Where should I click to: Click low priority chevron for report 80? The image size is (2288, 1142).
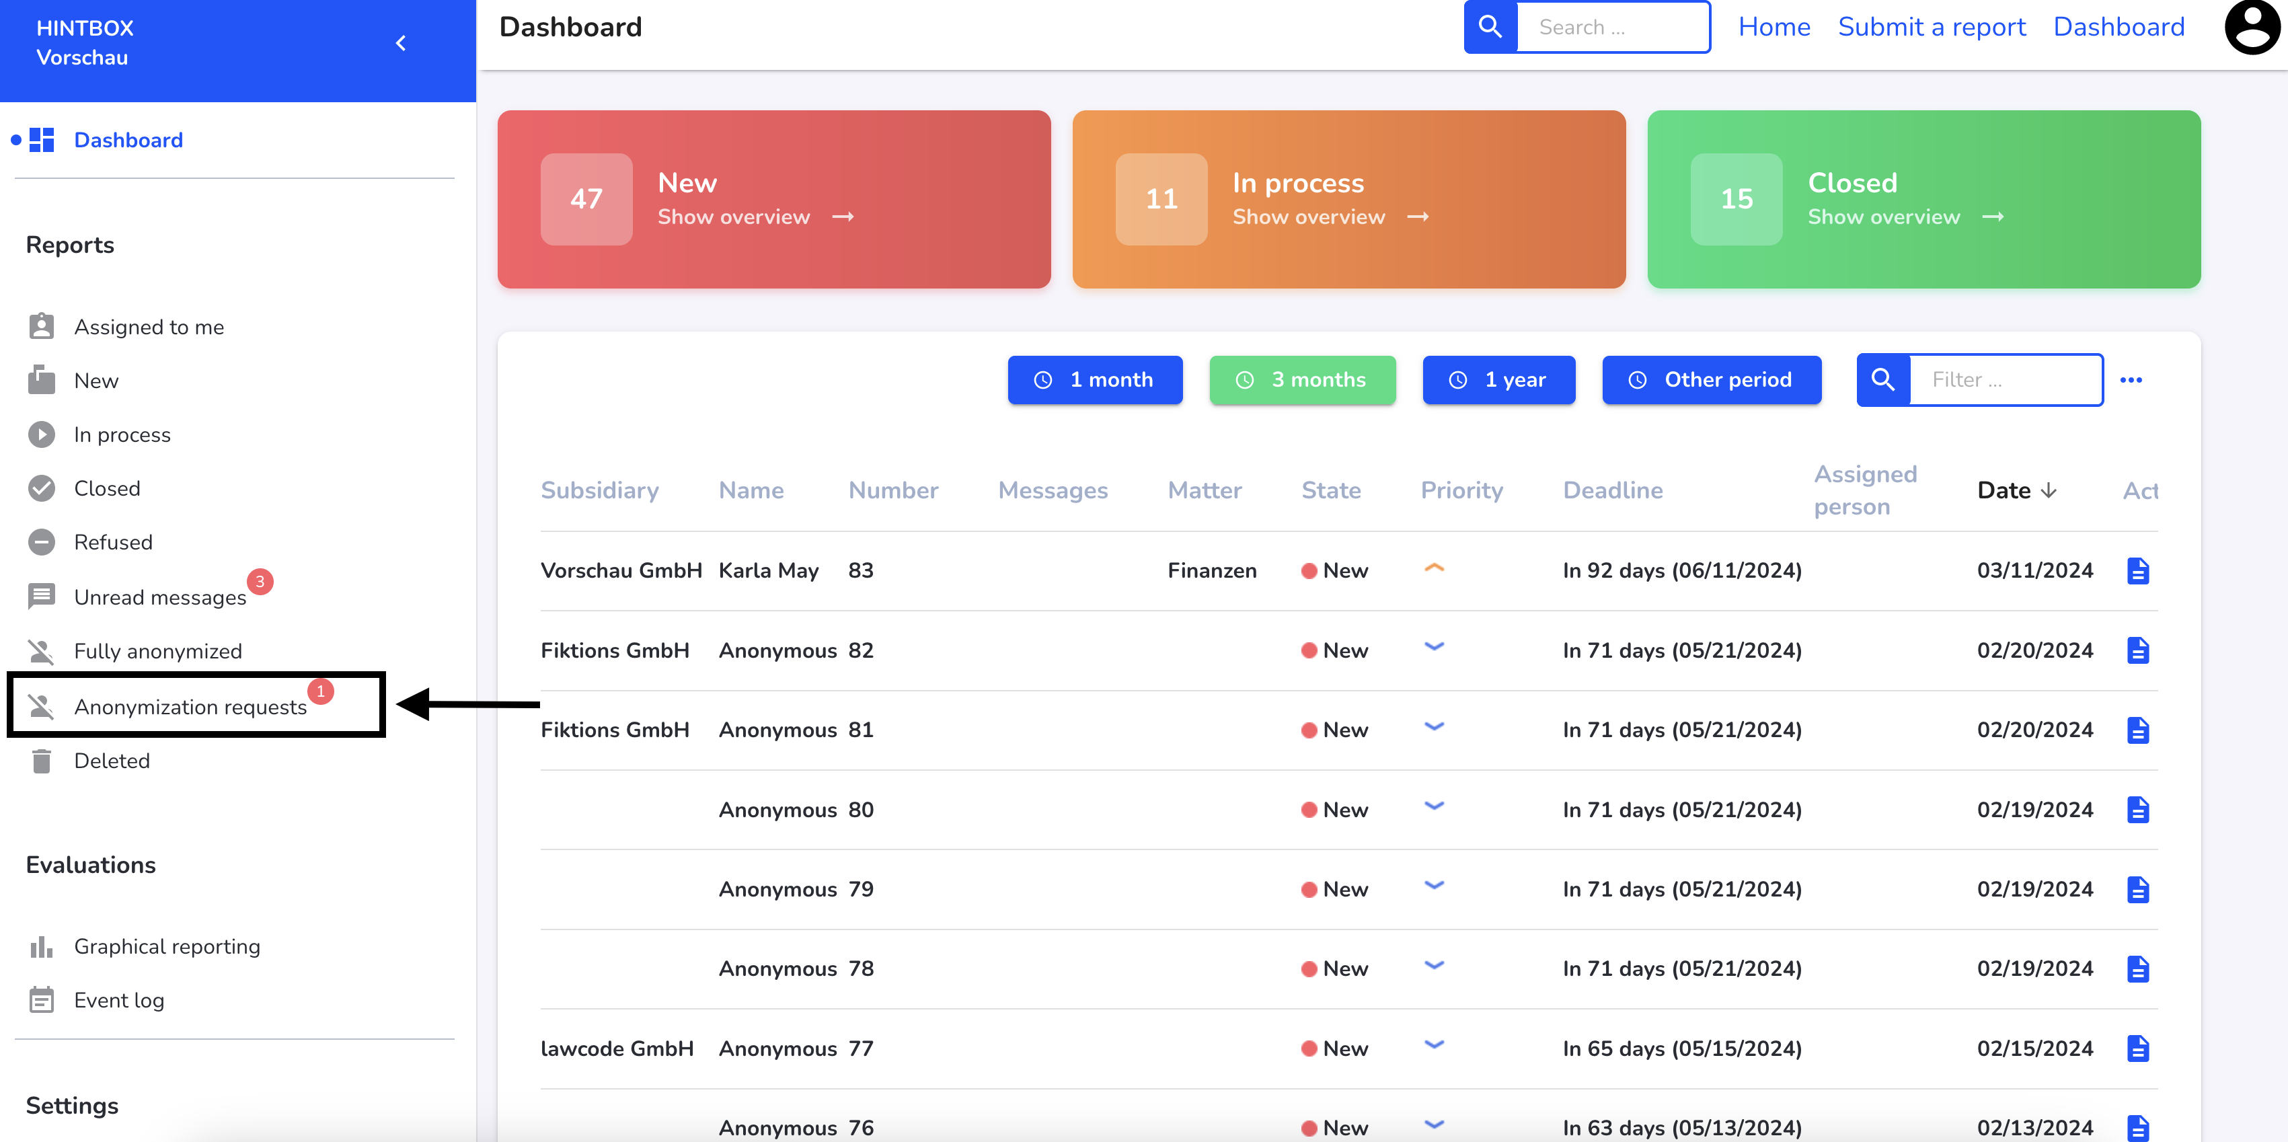click(1434, 806)
